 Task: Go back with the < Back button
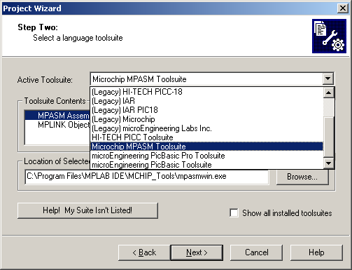click(144, 252)
